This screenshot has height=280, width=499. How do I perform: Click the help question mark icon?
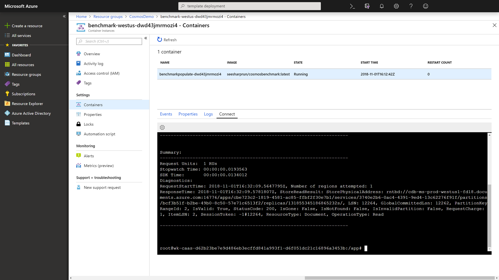point(411,6)
